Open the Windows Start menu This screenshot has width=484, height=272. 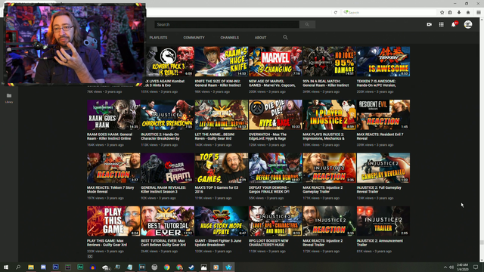click(6, 267)
